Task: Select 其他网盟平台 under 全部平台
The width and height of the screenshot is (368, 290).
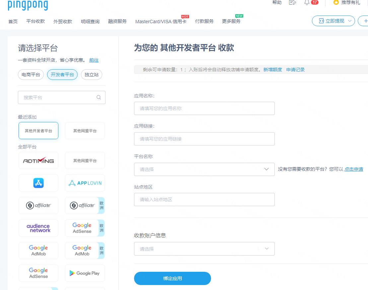Action: coord(85,161)
